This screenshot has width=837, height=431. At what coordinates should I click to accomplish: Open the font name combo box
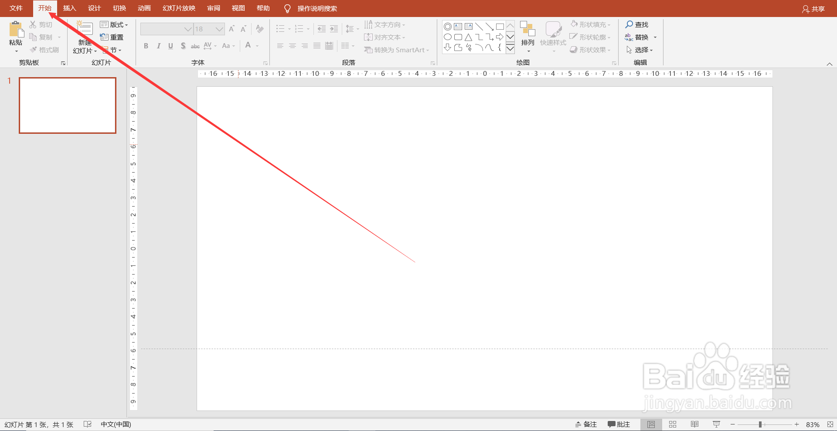167,29
